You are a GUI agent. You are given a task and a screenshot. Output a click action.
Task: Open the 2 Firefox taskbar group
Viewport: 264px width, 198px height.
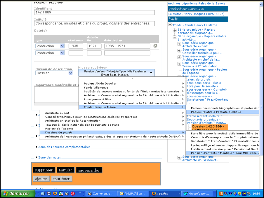point(165,194)
